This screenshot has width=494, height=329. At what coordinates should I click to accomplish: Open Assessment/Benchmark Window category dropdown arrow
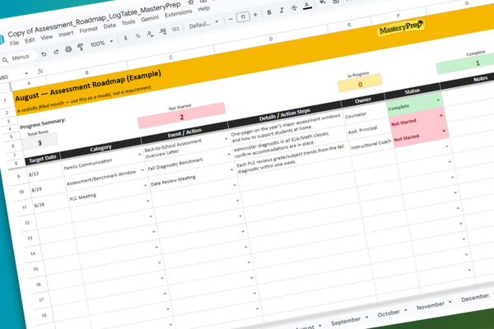tap(142, 170)
